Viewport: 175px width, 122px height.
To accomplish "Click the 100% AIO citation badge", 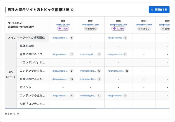I will [x=63, y=29].
